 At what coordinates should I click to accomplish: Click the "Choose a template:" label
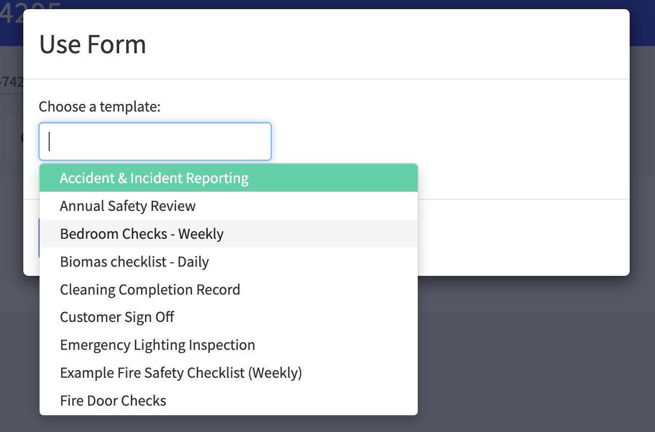coord(100,107)
